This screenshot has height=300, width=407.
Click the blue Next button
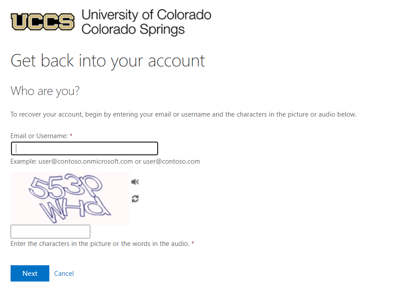coord(30,273)
